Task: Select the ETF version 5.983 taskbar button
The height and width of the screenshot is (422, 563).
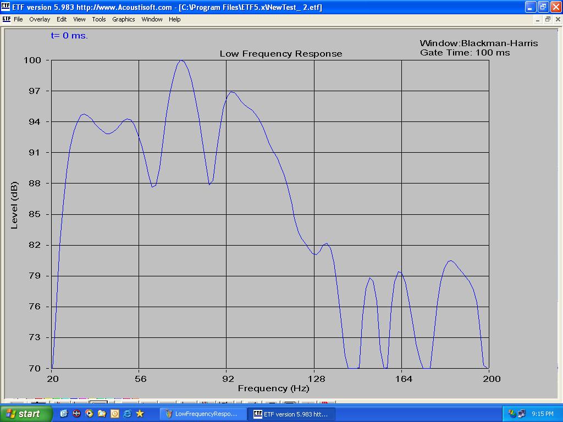Action: tap(290, 414)
